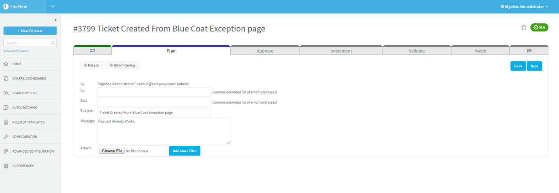Open the FireFlow product switcher dropdown

coord(52,6)
